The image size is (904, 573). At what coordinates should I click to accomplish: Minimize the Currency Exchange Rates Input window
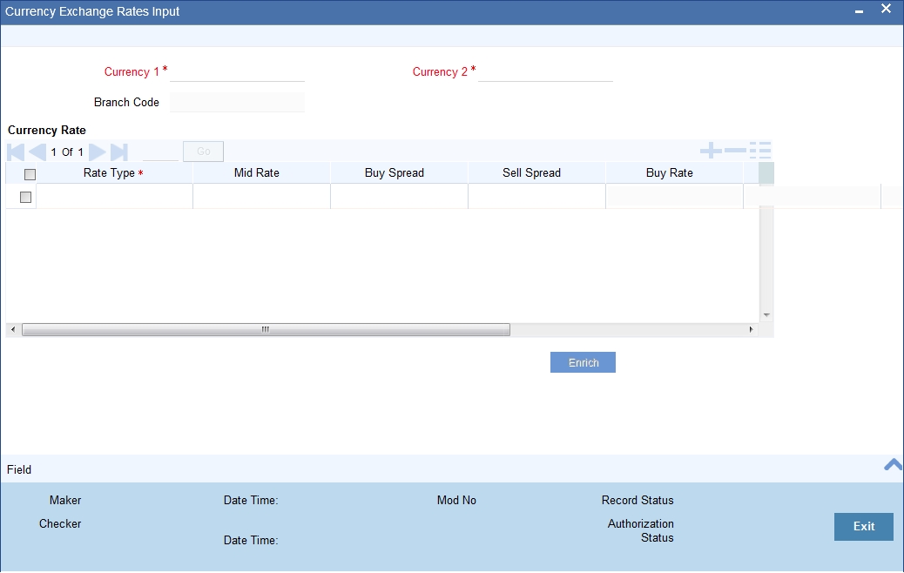coord(859,11)
